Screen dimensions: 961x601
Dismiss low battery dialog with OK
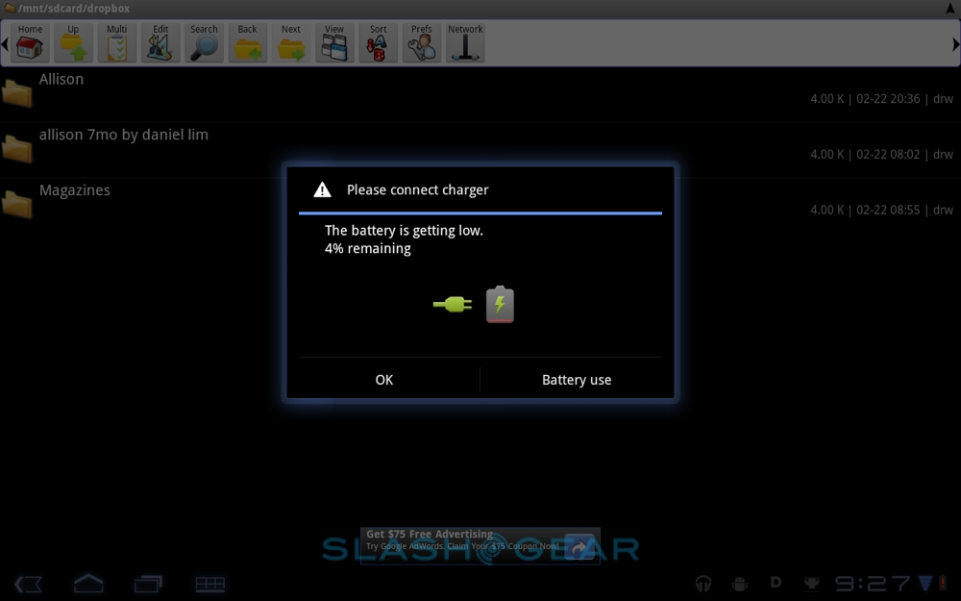tap(384, 380)
